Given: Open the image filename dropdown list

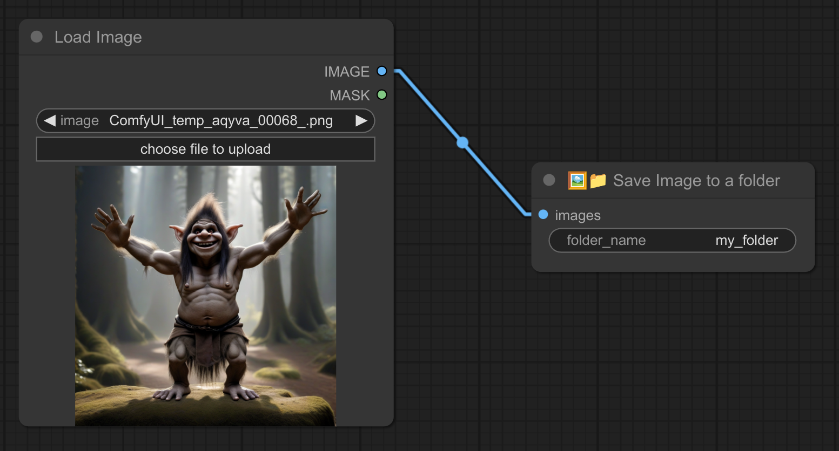Looking at the screenshot, I should click(x=220, y=121).
